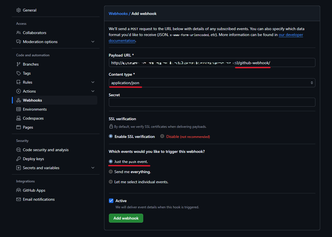Click the Tags label icon
Screen dimensions: 332x237
19,73
